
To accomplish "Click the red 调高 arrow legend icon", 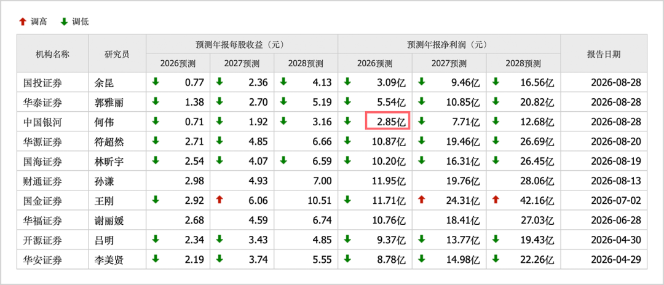I will coord(23,22).
